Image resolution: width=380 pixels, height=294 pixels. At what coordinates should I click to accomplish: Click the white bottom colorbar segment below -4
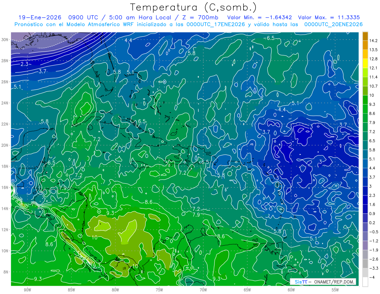point(365,282)
